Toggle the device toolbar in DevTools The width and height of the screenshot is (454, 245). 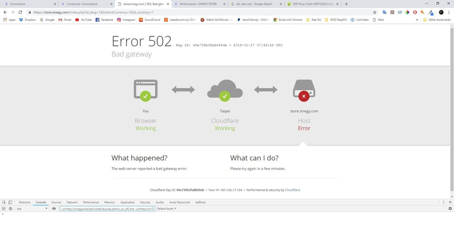(x=10, y=202)
